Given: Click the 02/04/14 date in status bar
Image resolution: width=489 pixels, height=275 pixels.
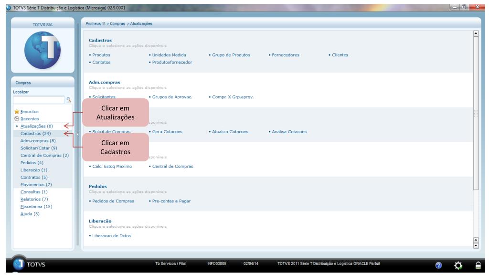Looking at the screenshot, I should click(x=251, y=264).
